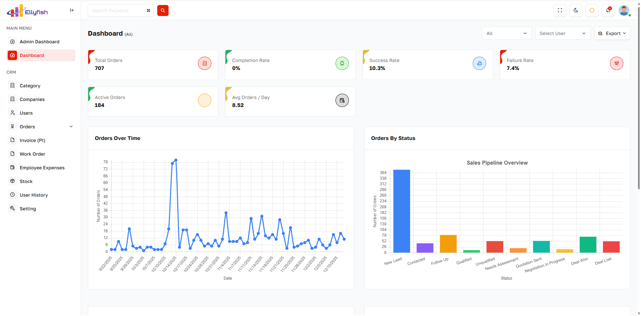The image size is (641, 316).
Task: Open the notifications bell
Action: click(608, 10)
